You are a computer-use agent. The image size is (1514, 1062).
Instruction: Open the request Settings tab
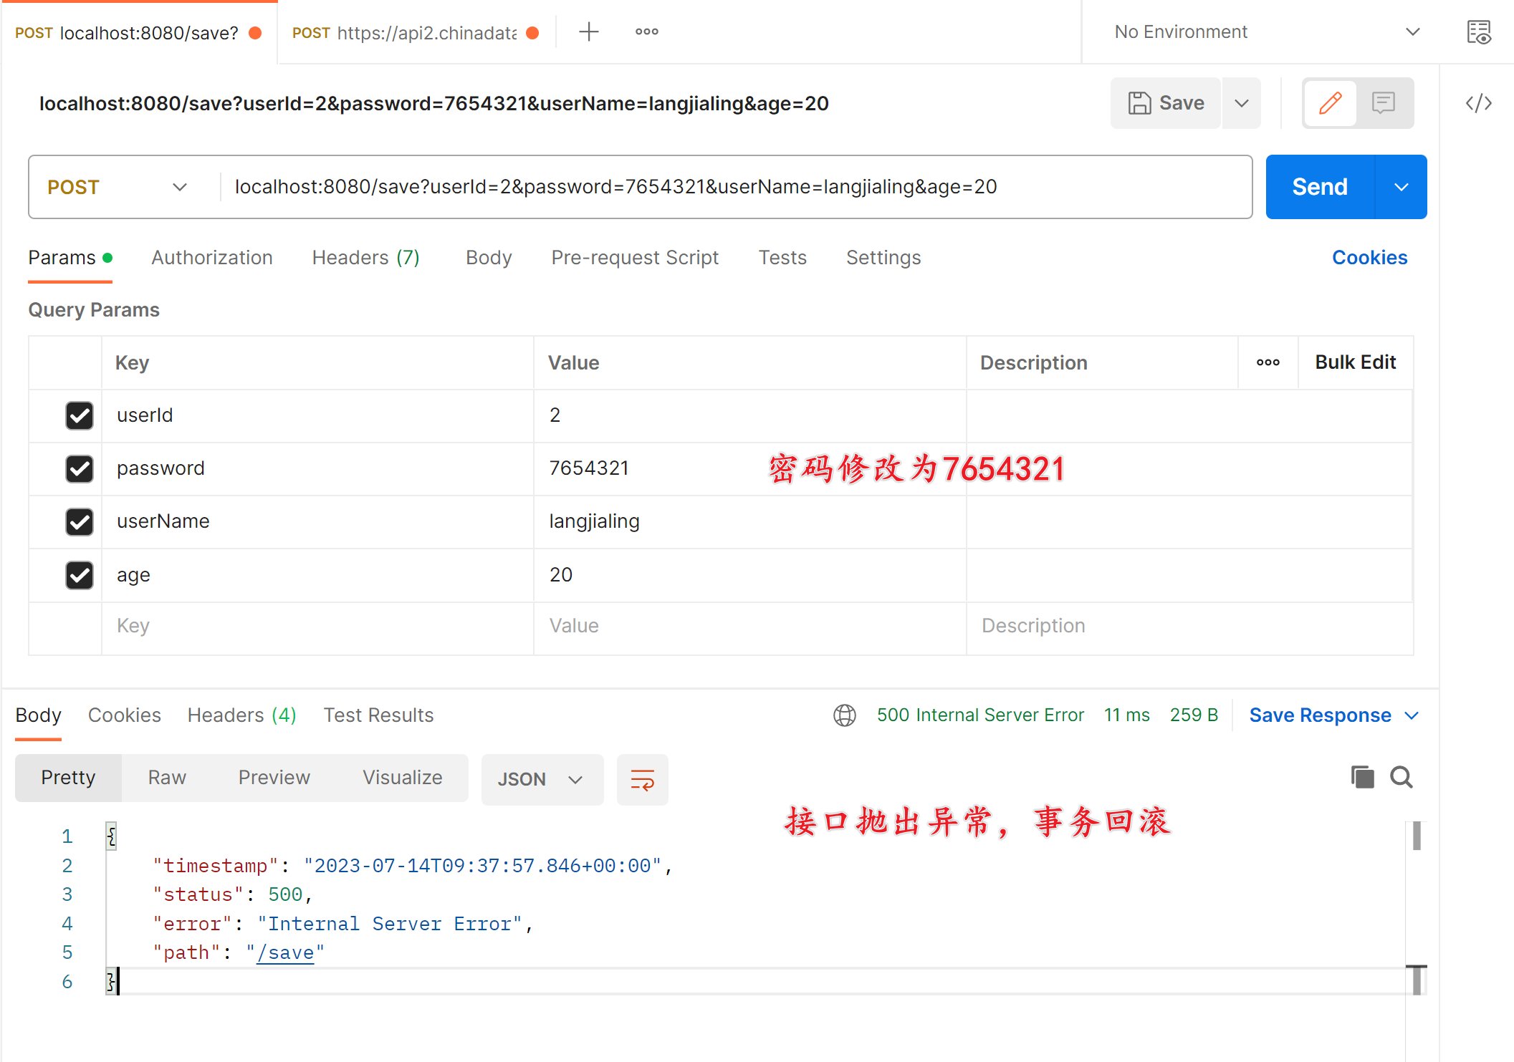pyautogui.click(x=883, y=258)
